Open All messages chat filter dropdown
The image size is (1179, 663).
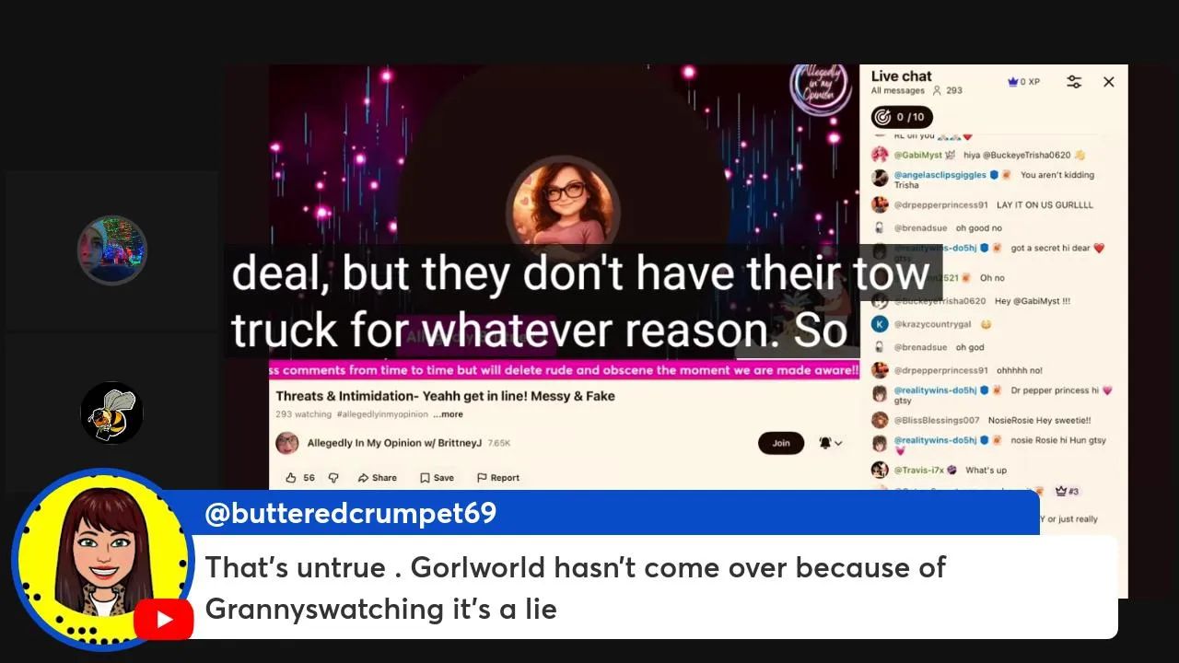click(898, 91)
